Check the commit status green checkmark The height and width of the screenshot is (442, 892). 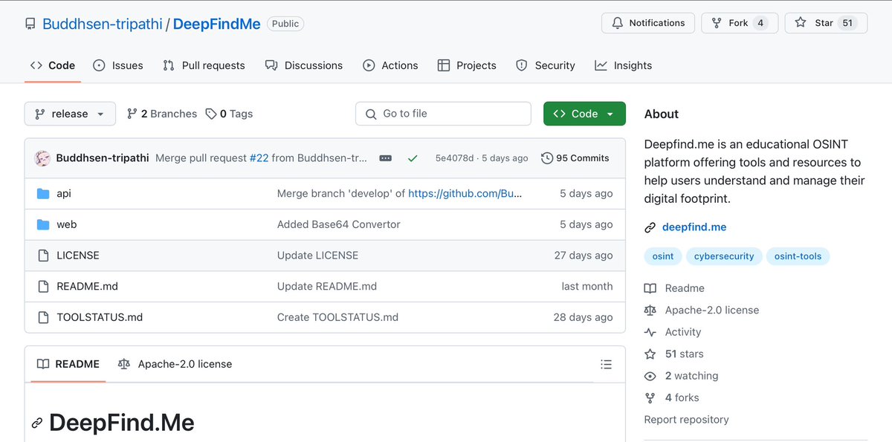coord(413,158)
